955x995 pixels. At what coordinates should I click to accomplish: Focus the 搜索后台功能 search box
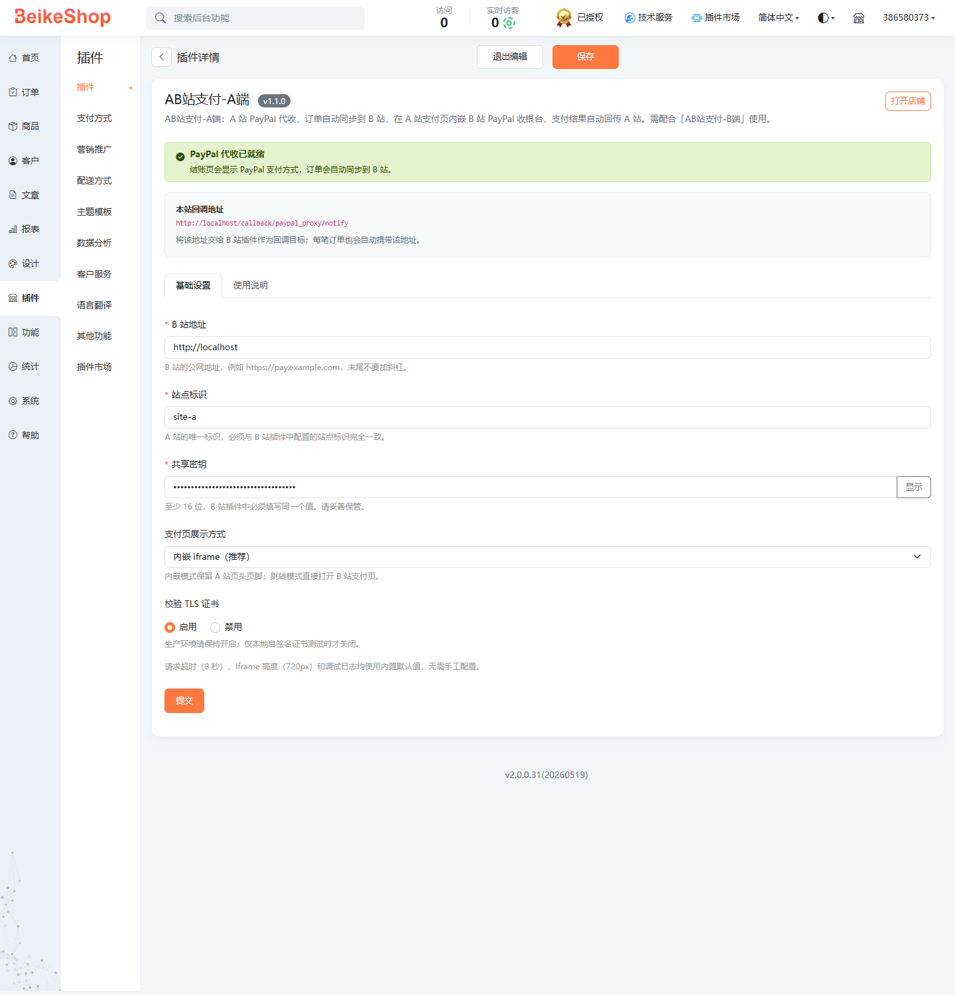click(255, 18)
